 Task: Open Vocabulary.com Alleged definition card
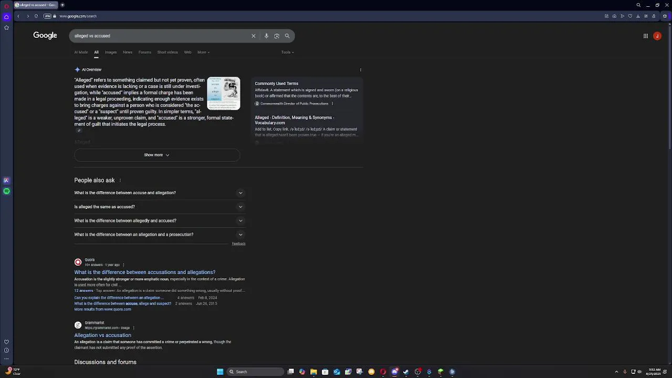coord(307,127)
